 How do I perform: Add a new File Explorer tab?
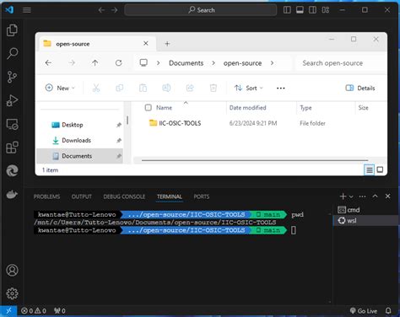tap(167, 44)
